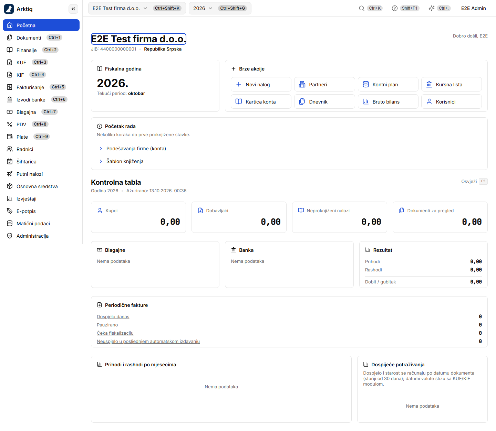
Task: Click the Putni nalozi plane icon
Action: click(10, 174)
